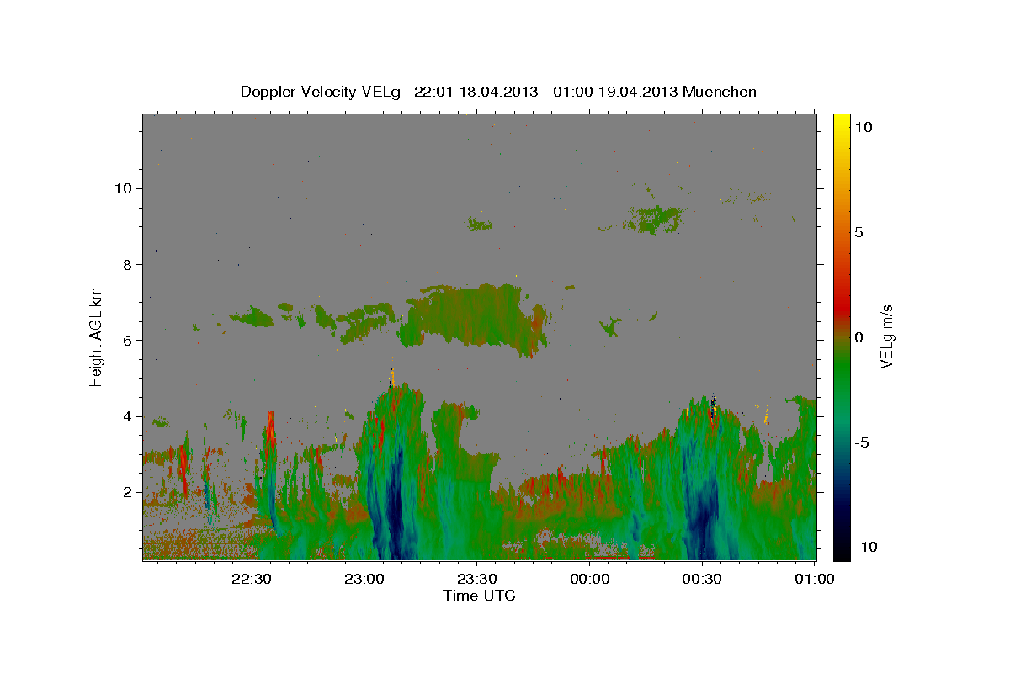Click the 'Time UTC' axis label
The height and width of the screenshot is (673, 1010).
point(479,596)
